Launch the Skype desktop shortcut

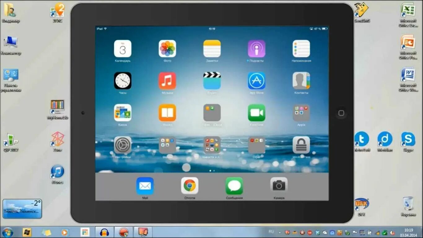[408, 142]
